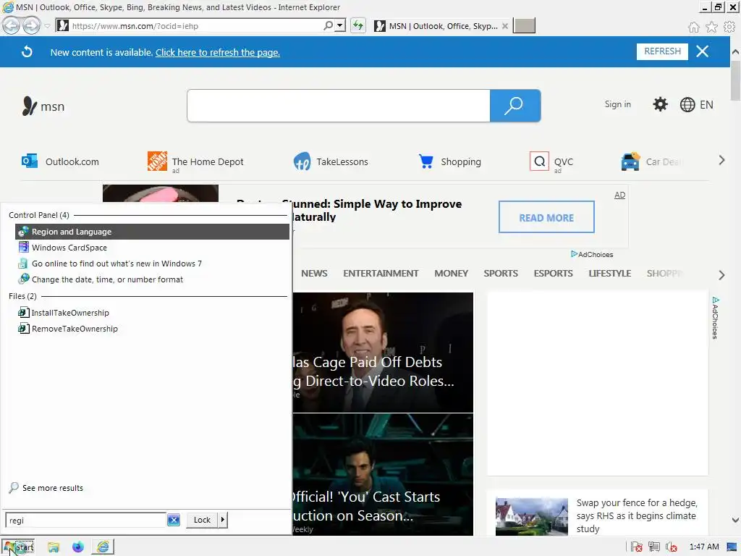Screen dimensions: 741x556
Task: Close the MSN browser tab
Action: click(x=504, y=26)
